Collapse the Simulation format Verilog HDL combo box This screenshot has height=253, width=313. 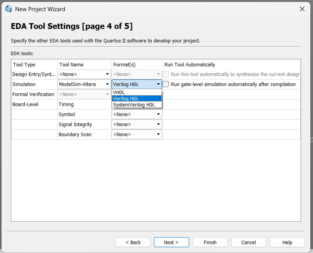click(137, 84)
